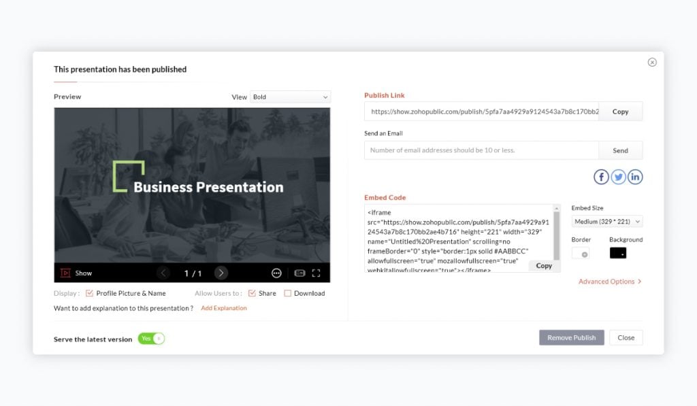Click the email addresses input field
The height and width of the screenshot is (406, 697).
pyautogui.click(x=476, y=150)
